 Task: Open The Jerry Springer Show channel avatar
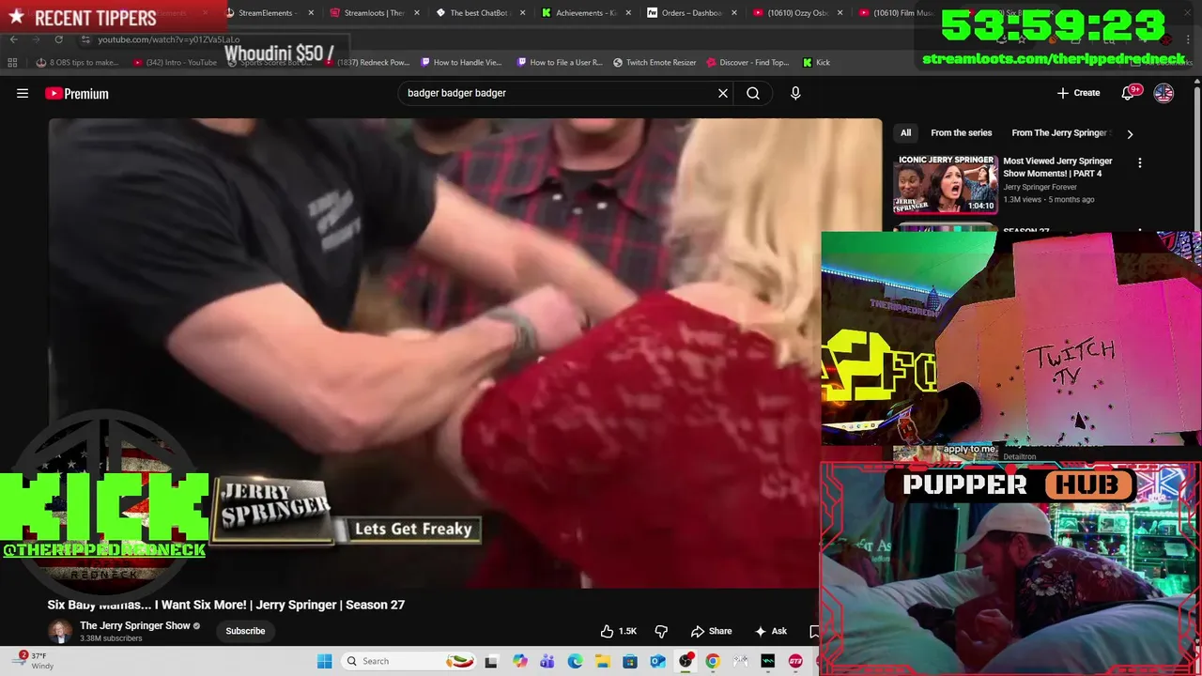click(59, 631)
